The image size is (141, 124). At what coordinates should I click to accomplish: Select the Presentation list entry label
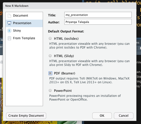[x=22, y=23]
